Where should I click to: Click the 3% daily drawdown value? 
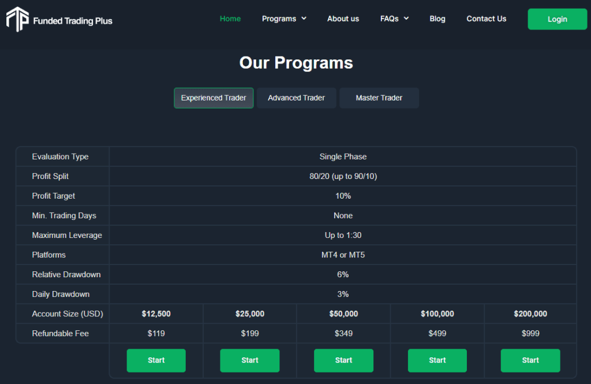click(x=343, y=294)
